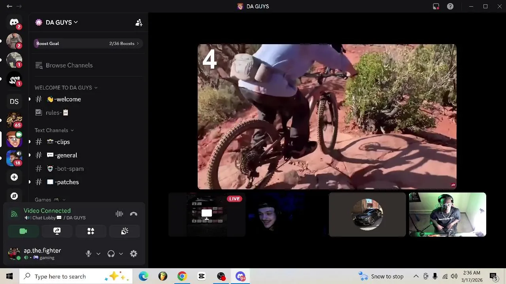Toggle the camera in voice panel
This screenshot has width=506, height=284.
(x=23, y=231)
